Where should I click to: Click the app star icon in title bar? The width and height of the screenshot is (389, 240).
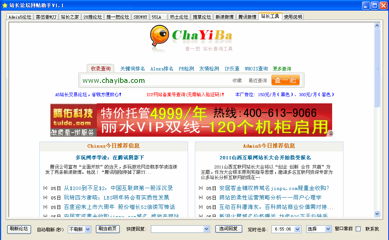pos(5,5)
